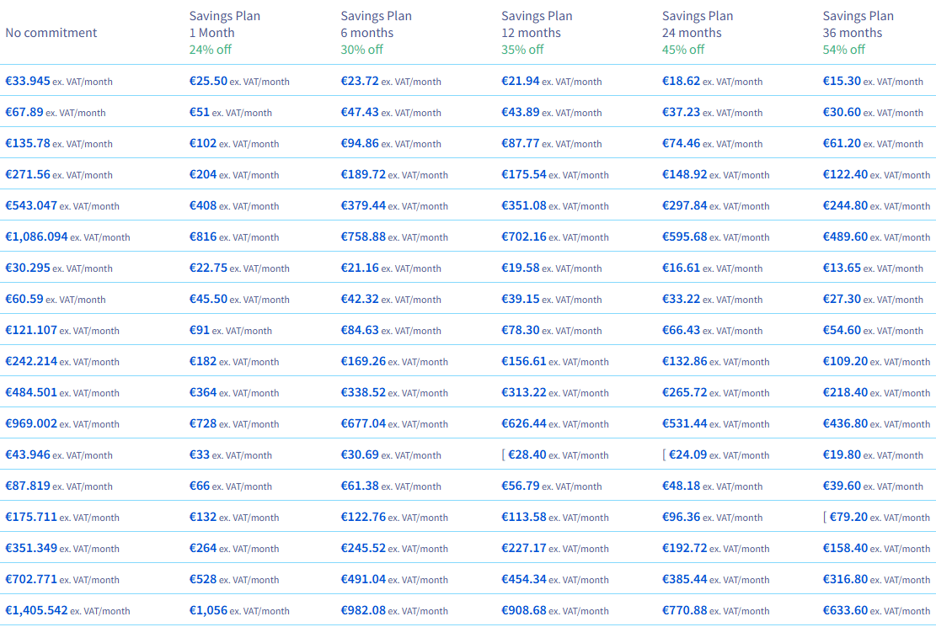
Task: Select the €33.945 no commitment price
Action: [28, 82]
